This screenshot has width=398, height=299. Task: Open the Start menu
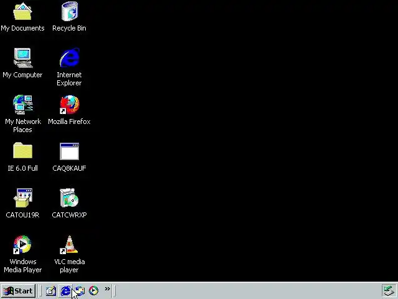tap(18, 291)
